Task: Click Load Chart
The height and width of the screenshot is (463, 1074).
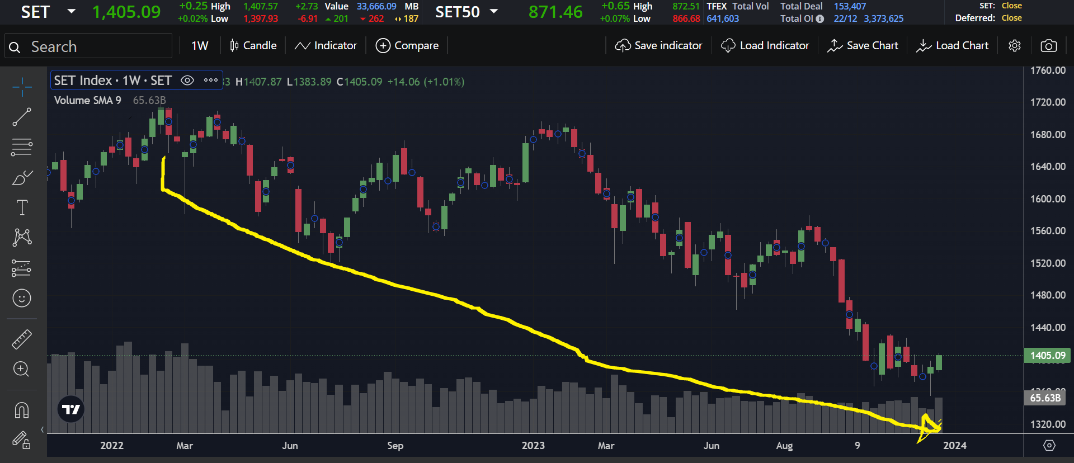Action: (952, 46)
